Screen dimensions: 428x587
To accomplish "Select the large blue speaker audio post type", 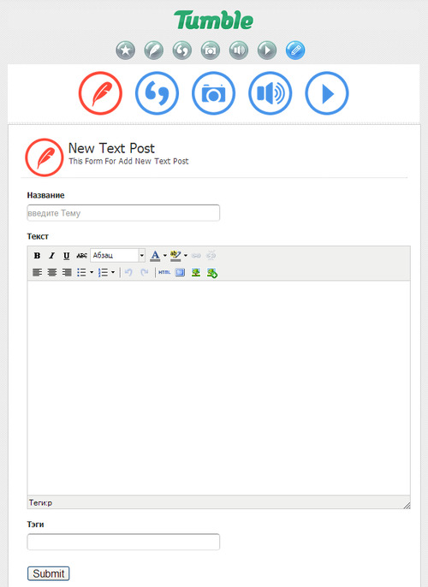I will tap(270, 93).
